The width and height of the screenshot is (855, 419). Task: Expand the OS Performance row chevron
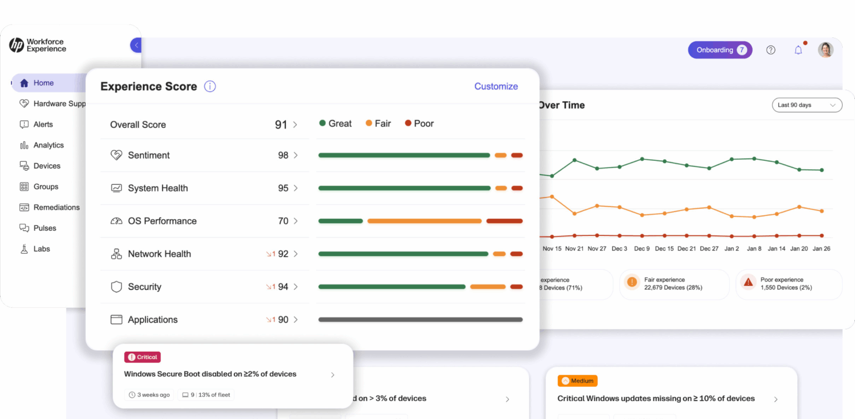tap(296, 221)
